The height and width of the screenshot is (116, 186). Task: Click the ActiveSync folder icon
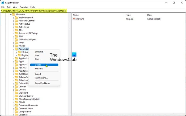click(x=16, y=27)
